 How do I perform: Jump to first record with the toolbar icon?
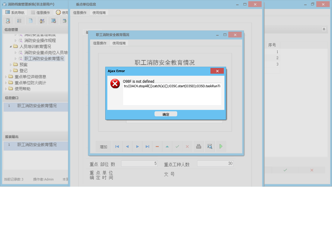pyautogui.click(x=117, y=146)
